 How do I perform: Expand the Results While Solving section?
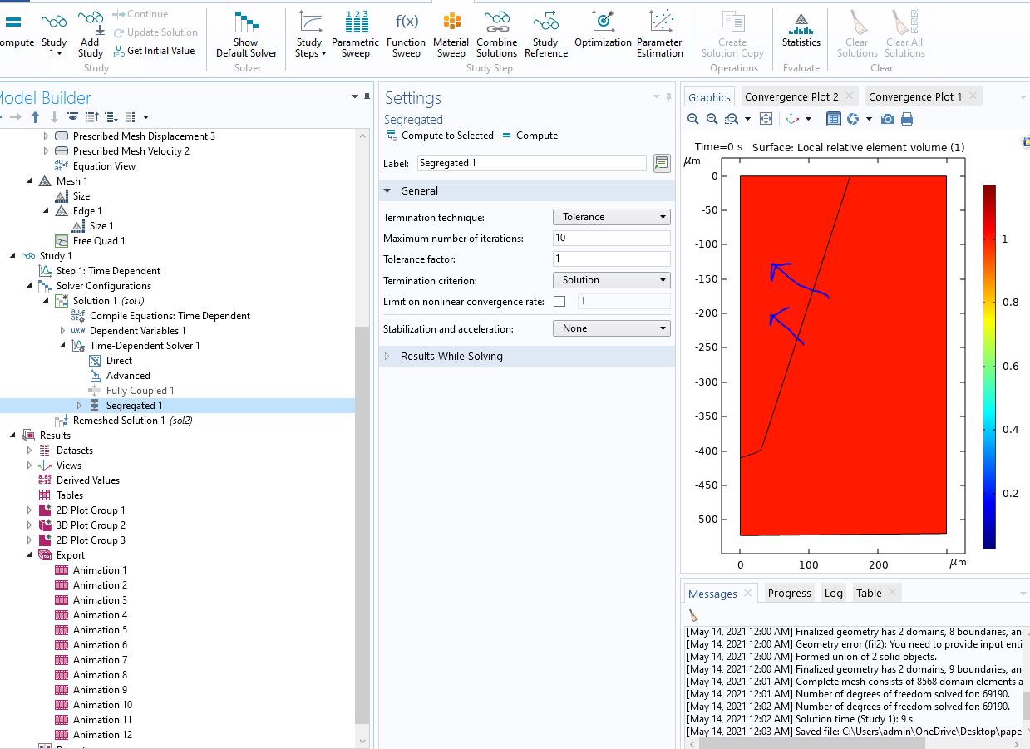tap(451, 357)
